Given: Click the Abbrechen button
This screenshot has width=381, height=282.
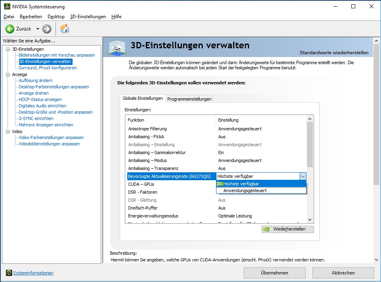Looking at the screenshot, I should click(x=343, y=273).
